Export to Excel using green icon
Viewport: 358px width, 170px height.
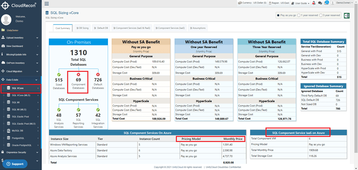[346, 16]
